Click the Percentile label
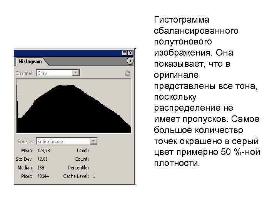 point(78,168)
